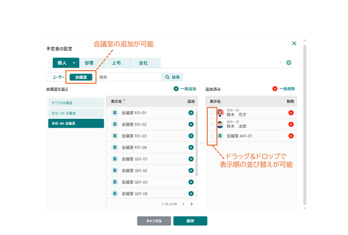Click the drag handle beside 鈴木 太郎
Image resolution: width=348 pixels, height=235 pixels.
point(212,124)
